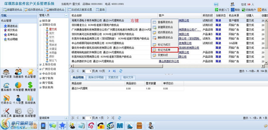Refresh the opportunity list with pager refresh icon

click(x=121, y=71)
